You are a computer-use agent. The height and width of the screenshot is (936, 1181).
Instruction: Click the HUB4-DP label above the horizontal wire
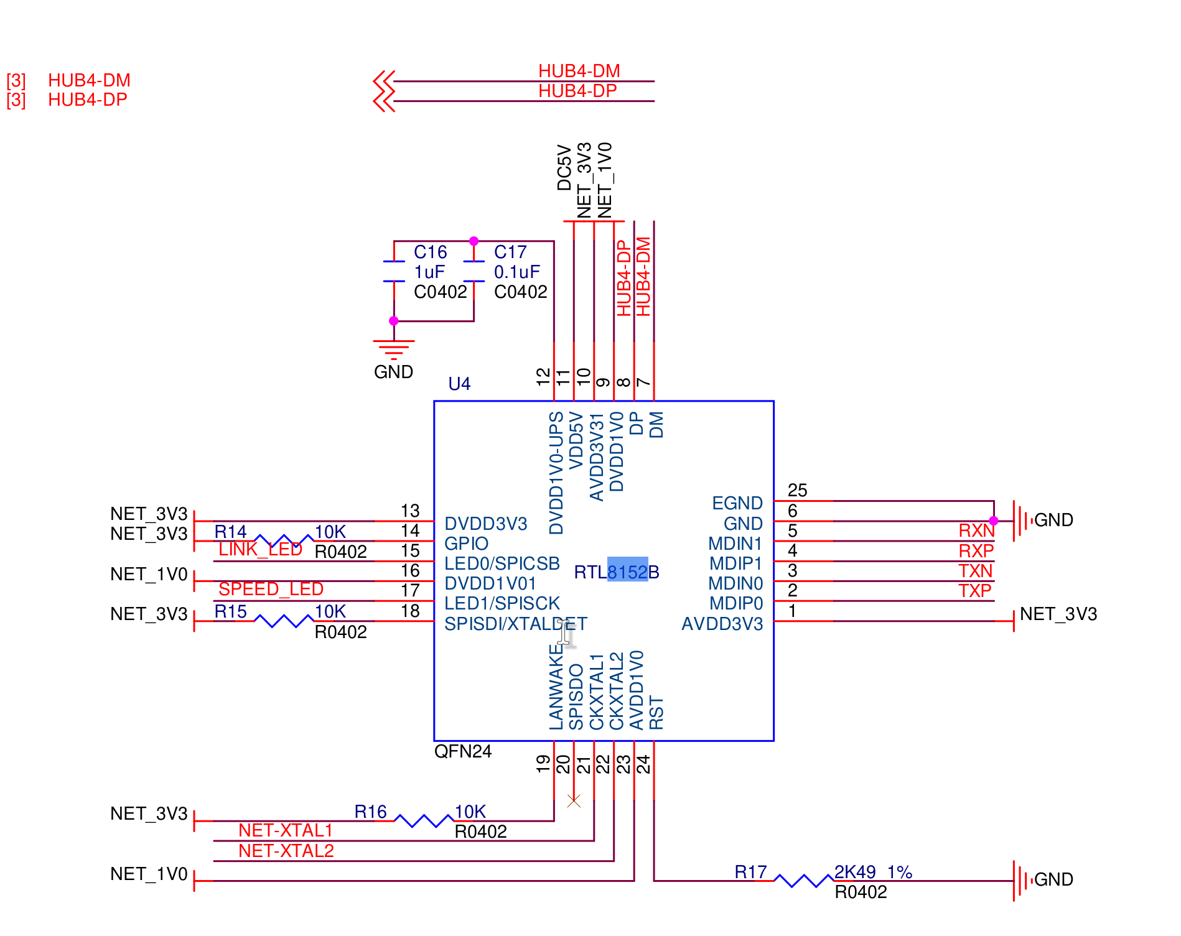tap(577, 91)
